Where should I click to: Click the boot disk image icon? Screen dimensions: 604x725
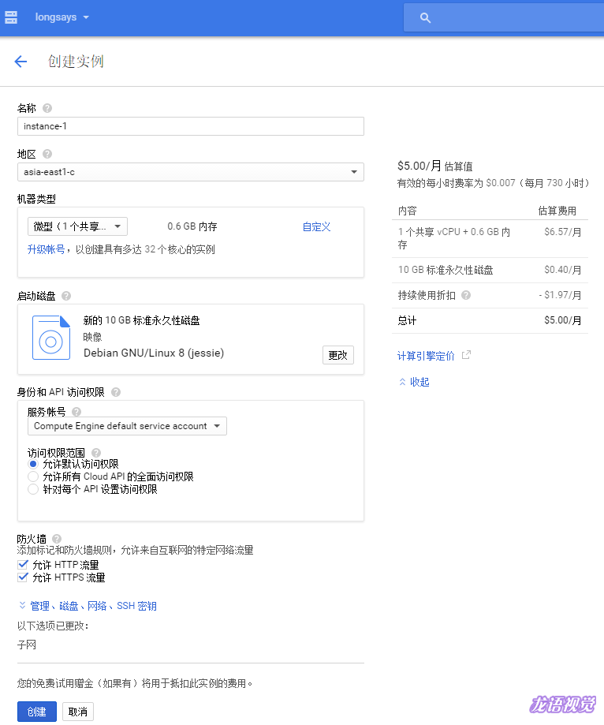pyautogui.click(x=51, y=338)
